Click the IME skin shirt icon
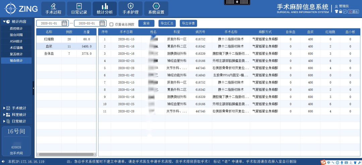362x165 pixels. point(355,163)
